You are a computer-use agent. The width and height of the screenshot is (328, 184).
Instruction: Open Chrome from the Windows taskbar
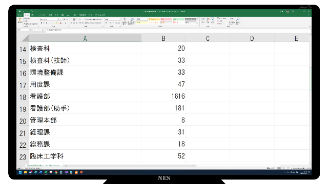pos(56,172)
